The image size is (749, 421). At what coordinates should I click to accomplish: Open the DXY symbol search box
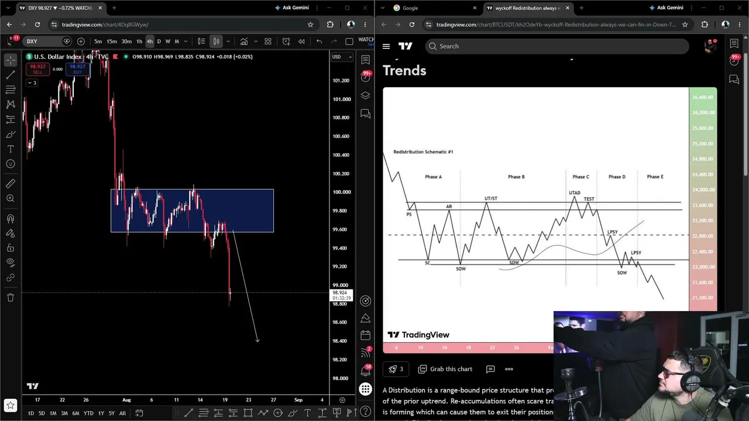pos(47,42)
